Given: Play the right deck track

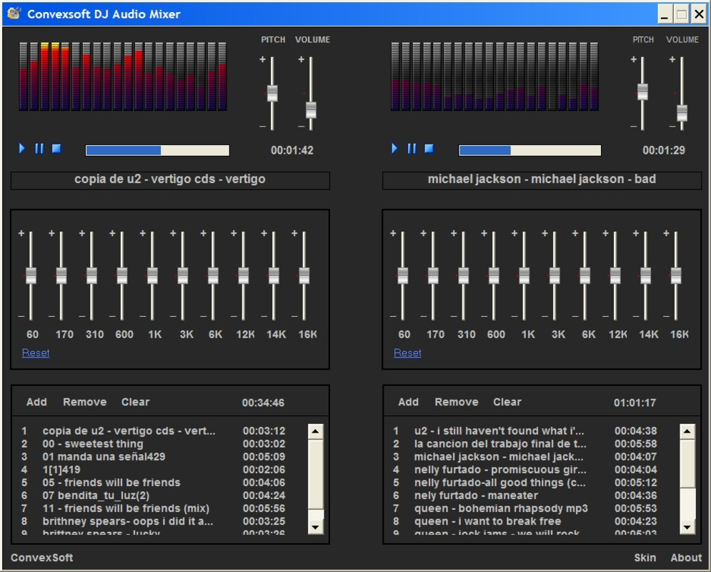Looking at the screenshot, I should (394, 148).
